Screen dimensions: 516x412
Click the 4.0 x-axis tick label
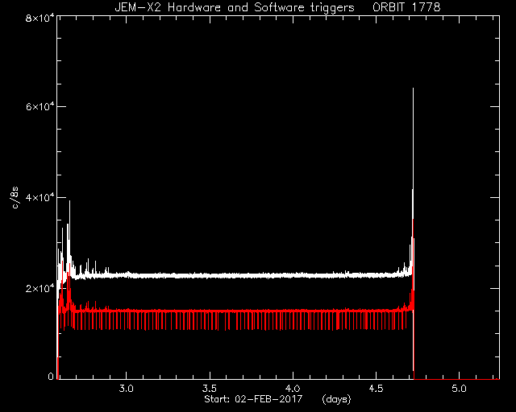click(x=293, y=389)
